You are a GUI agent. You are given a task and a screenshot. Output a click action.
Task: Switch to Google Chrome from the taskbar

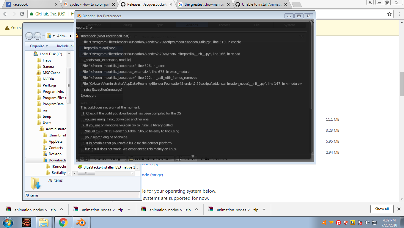pos(63,222)
